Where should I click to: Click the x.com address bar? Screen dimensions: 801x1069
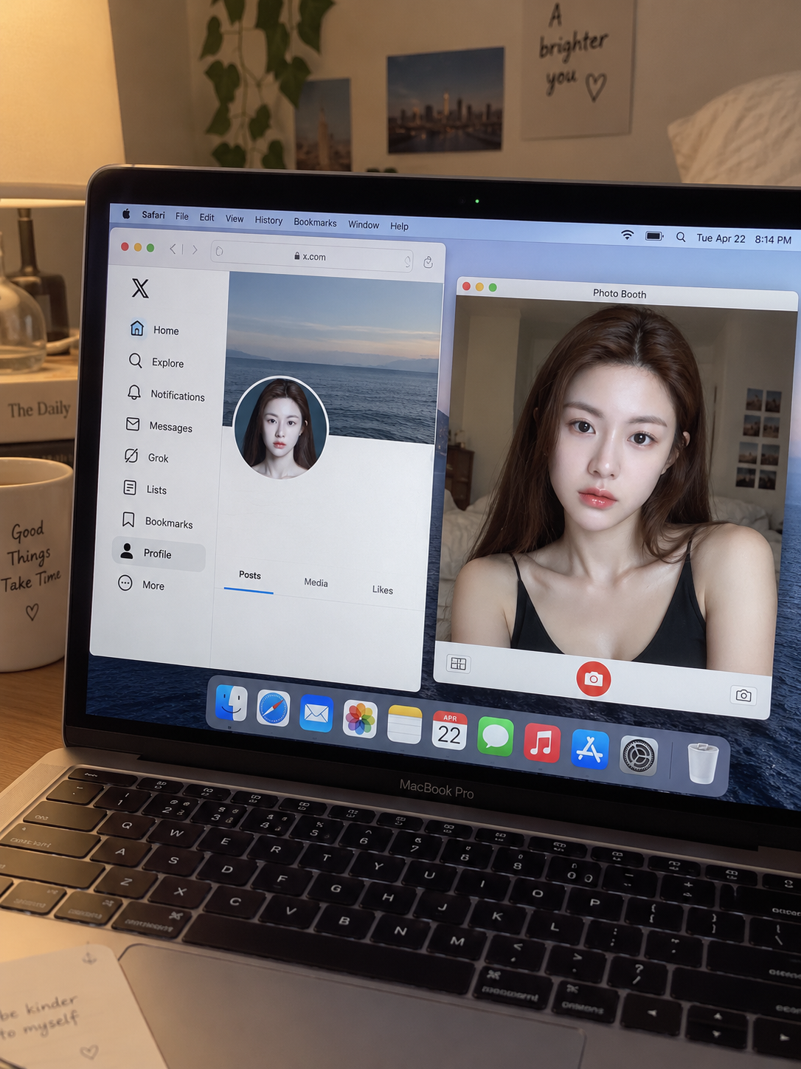click(312, 256)
